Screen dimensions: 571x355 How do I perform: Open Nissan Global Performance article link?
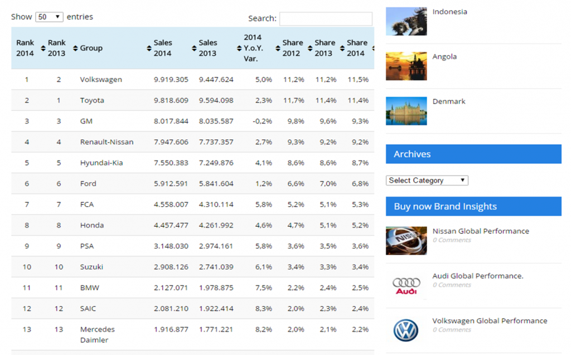pyautogui.click(x=481, y=231)
